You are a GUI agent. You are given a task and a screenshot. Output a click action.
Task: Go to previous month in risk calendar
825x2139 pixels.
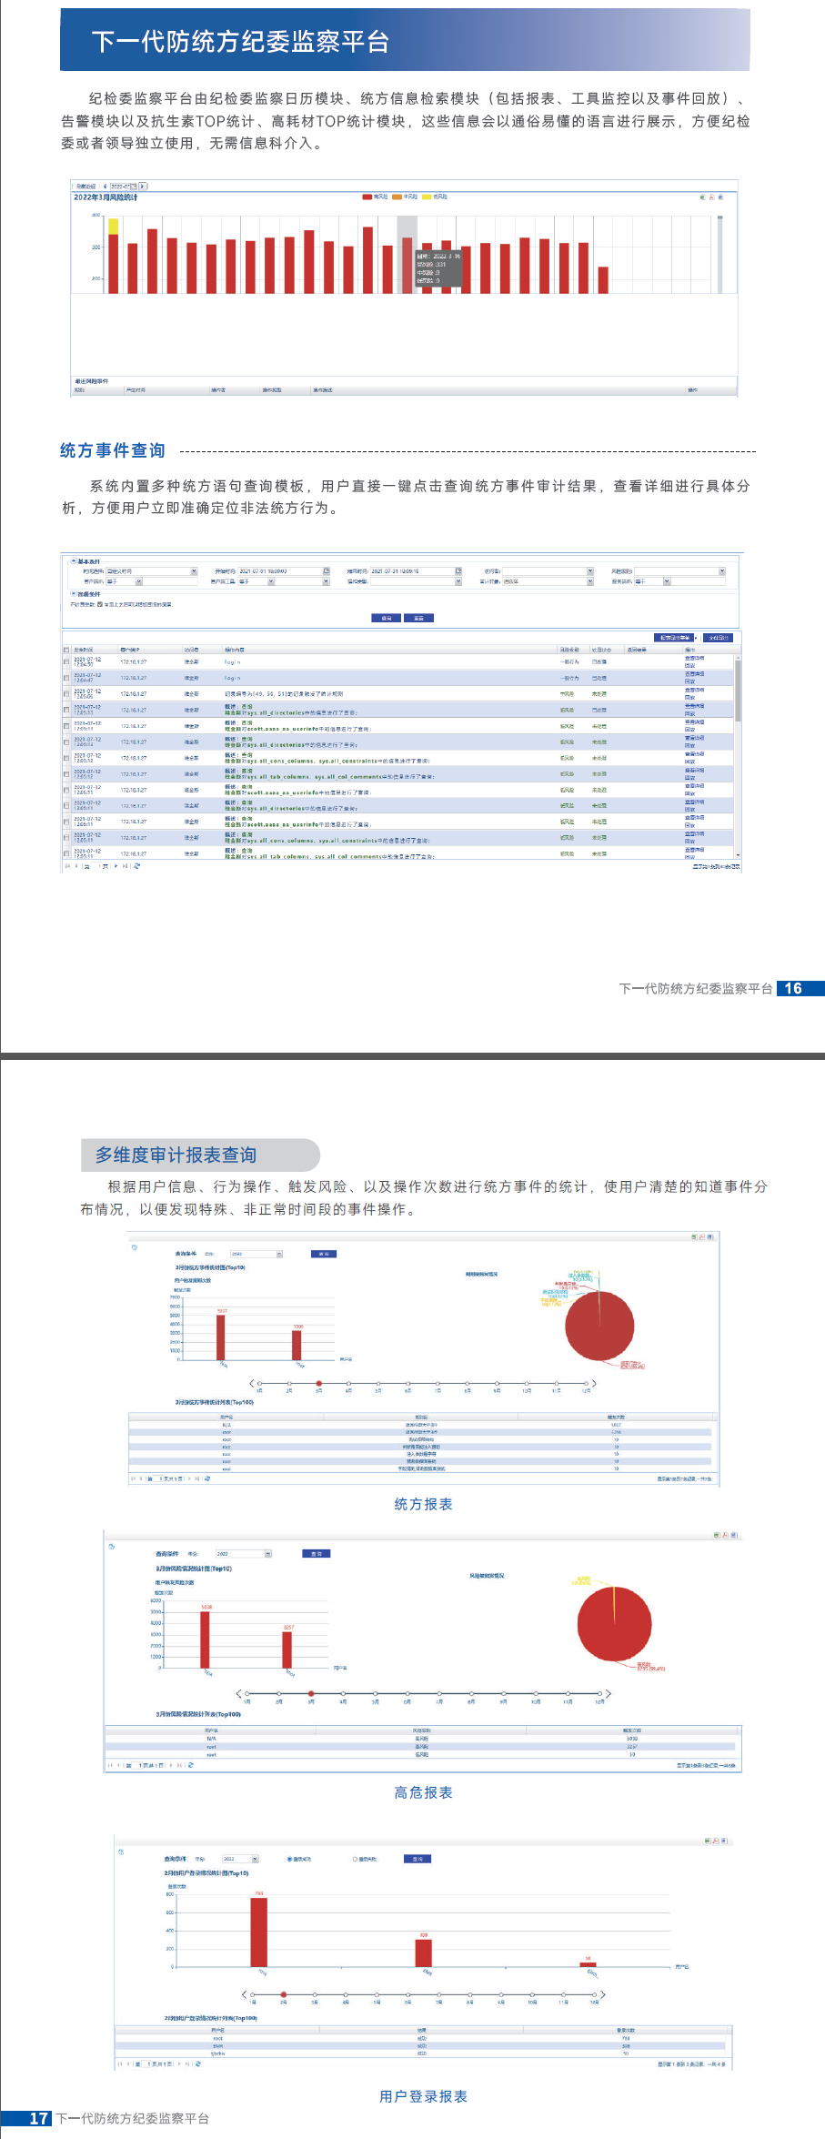[x=105, y=187]
